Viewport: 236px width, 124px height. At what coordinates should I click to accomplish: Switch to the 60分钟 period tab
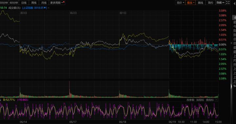pyautogui.click(x=14, y=3)
